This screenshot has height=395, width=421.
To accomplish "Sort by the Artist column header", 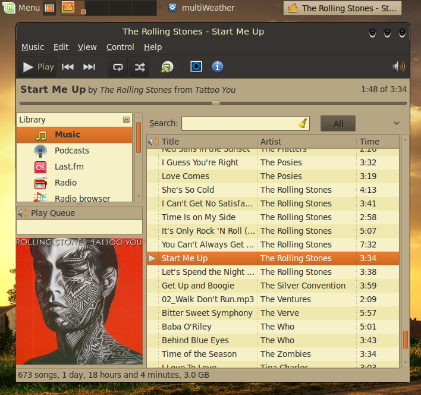I will click(x=307, y=142).
